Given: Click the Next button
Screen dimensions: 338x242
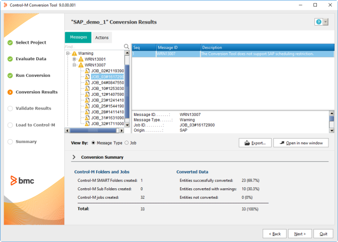Looking at the screenshot, I should point(300,234).
